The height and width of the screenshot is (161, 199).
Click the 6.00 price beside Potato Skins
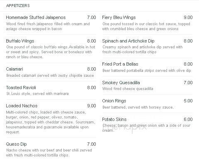pyautogui.click(x=188, y=119)
